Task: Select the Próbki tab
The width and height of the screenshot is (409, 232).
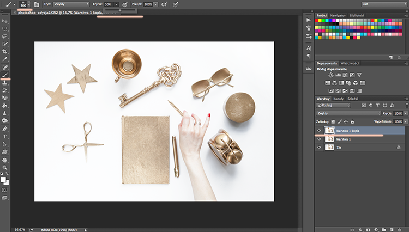Action: click(322, 15)
